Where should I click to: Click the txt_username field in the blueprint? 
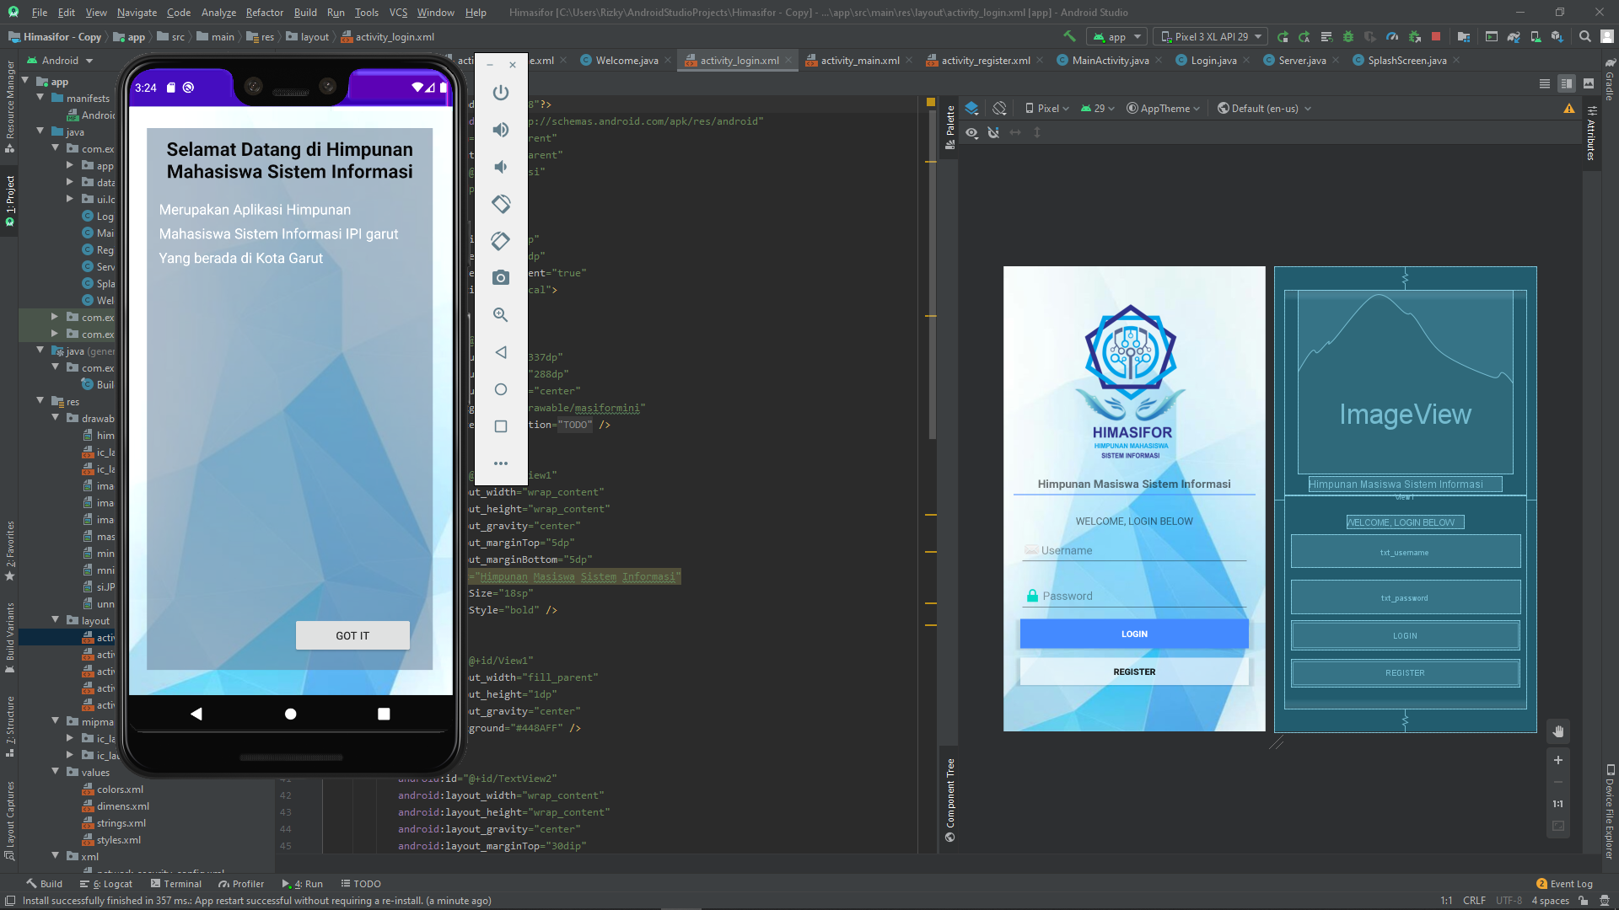(1404, 551)
